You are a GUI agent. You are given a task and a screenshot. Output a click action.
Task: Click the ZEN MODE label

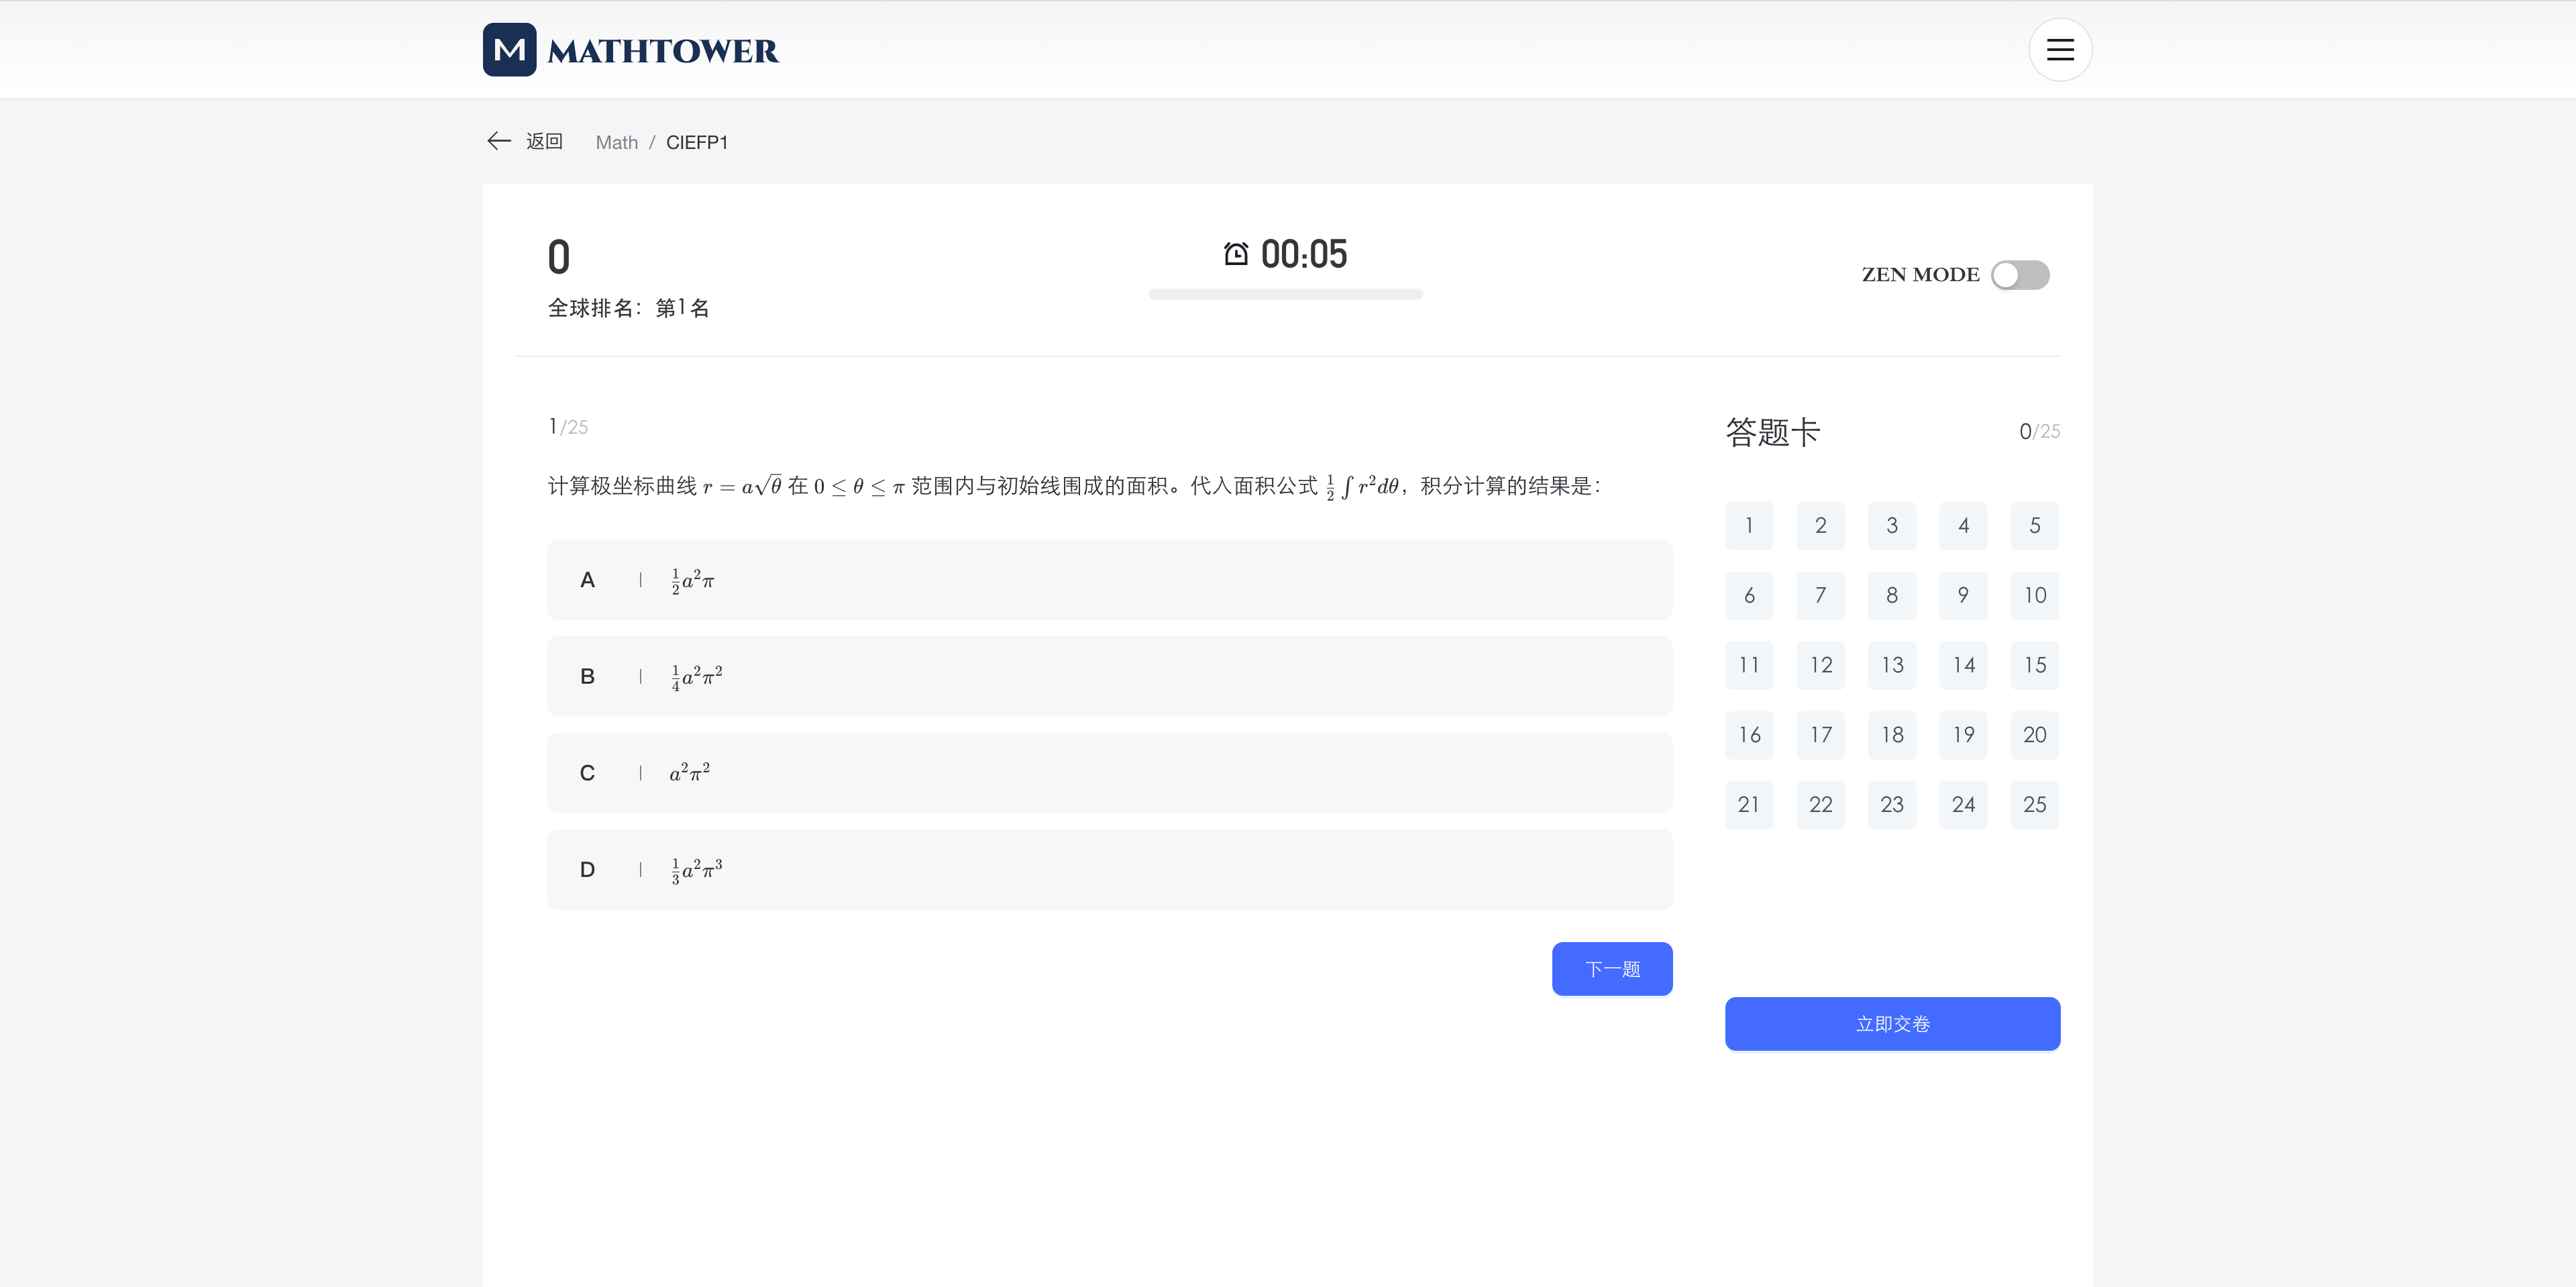(1920, 275)
